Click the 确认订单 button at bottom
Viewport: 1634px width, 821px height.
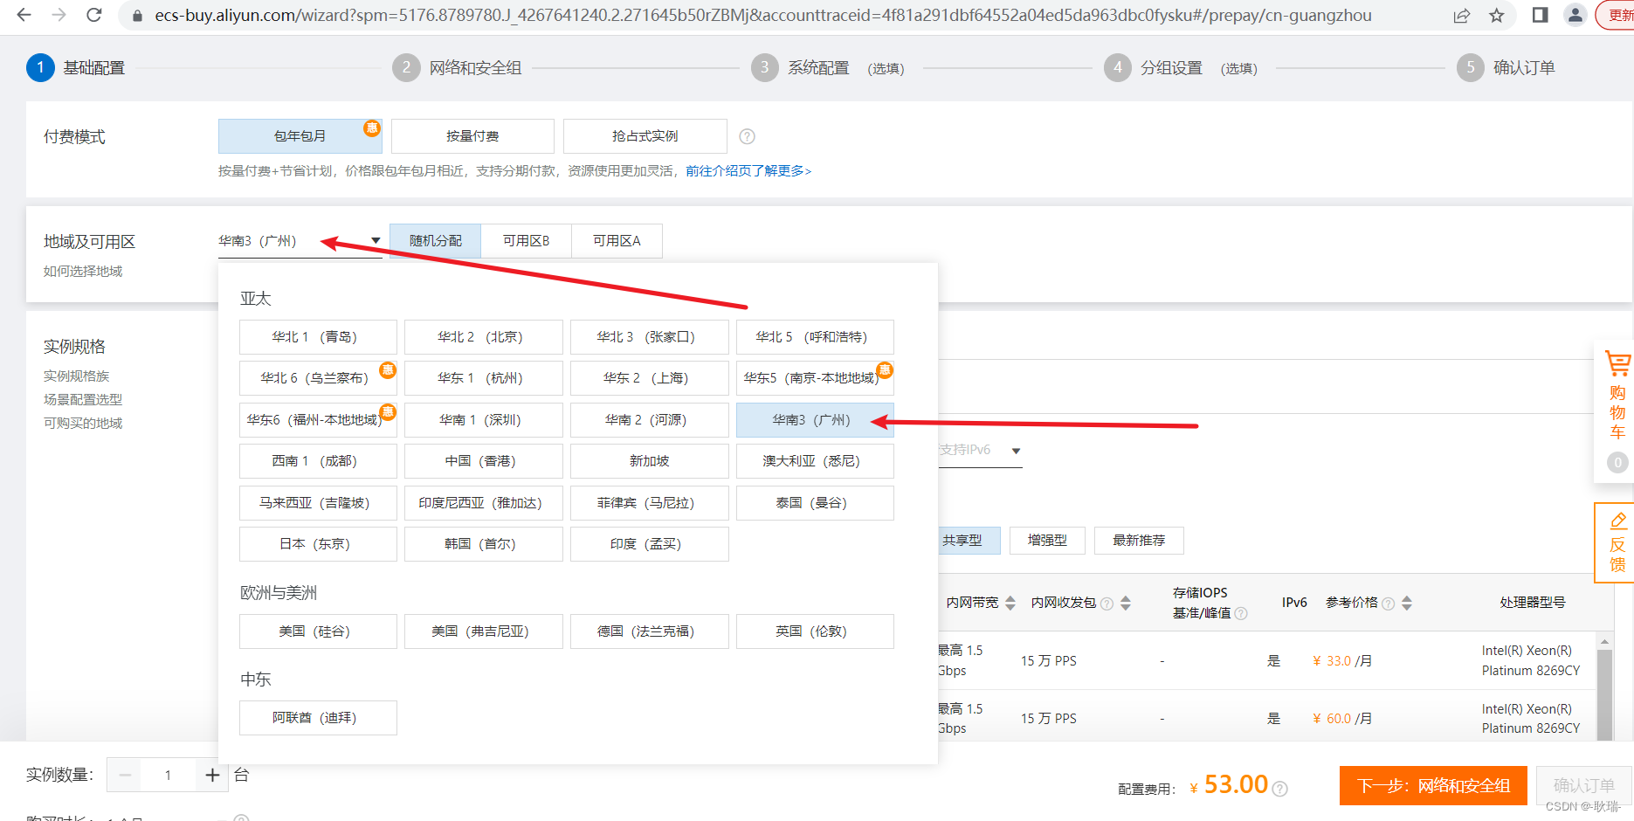pyautogui.click(x=1584, y=786)
